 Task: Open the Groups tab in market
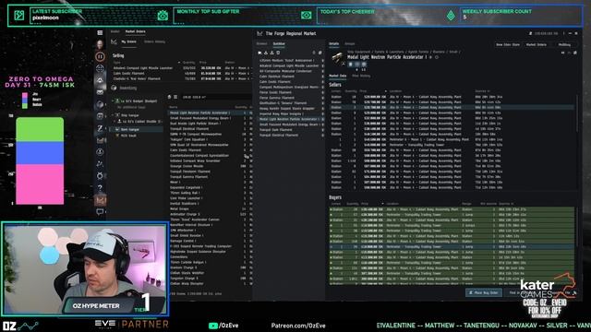[350, 43]
